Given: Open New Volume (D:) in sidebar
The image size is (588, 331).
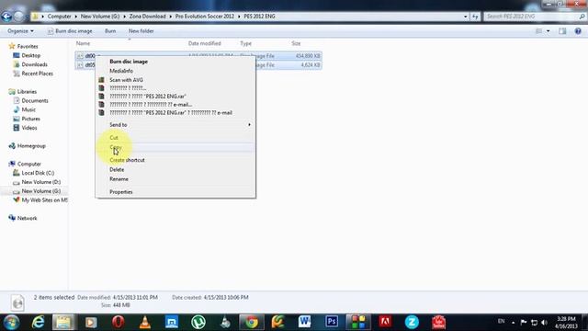Looking at the screenshot, I should (x=40, y=182).
